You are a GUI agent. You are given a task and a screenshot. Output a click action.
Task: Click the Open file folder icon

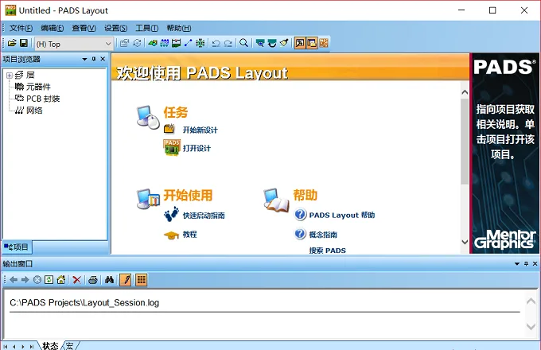pyautogui.click(x=12, y=43)
